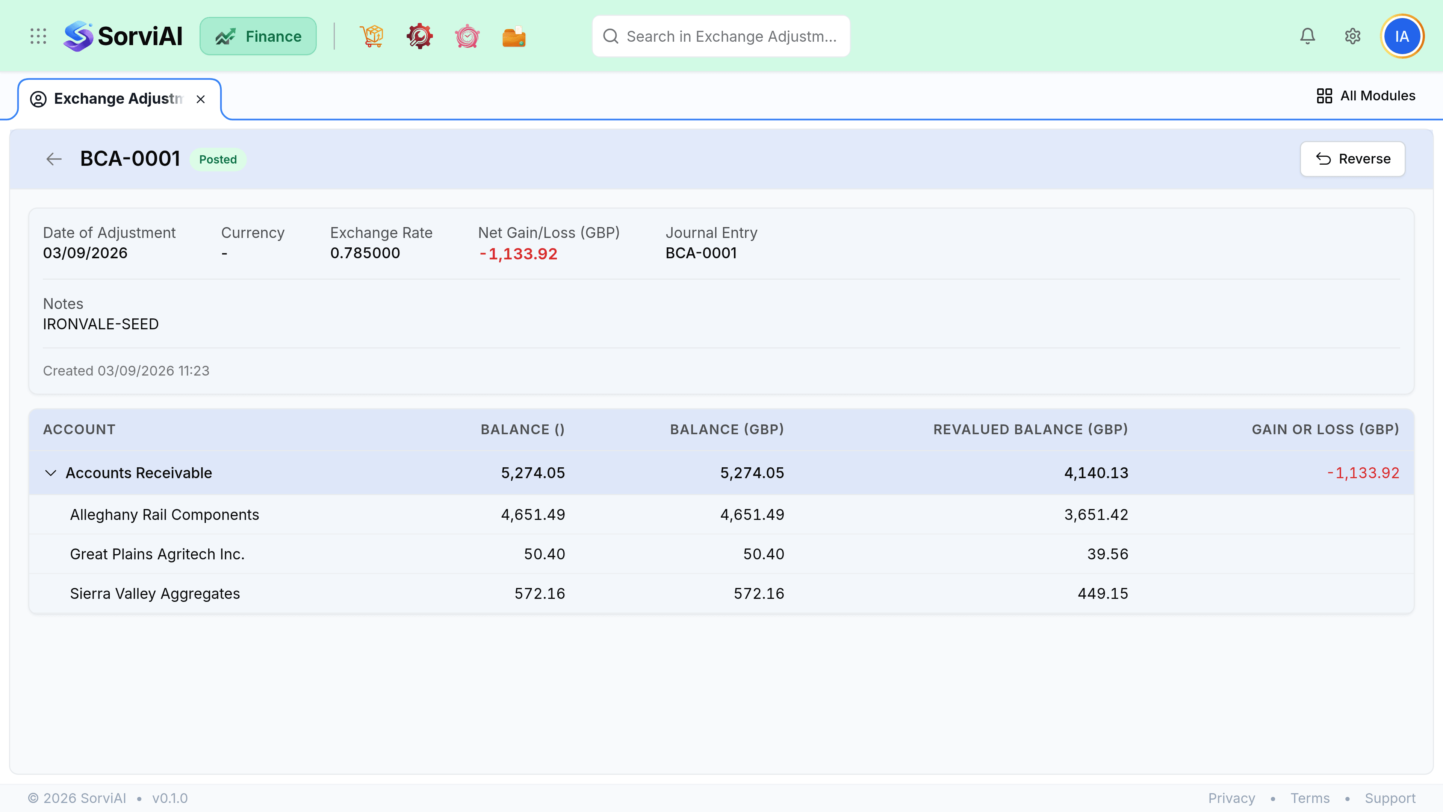Open the Finance module button
Image resolution: width=1443 pixels, height=812 pixels.
coord(258,36)
